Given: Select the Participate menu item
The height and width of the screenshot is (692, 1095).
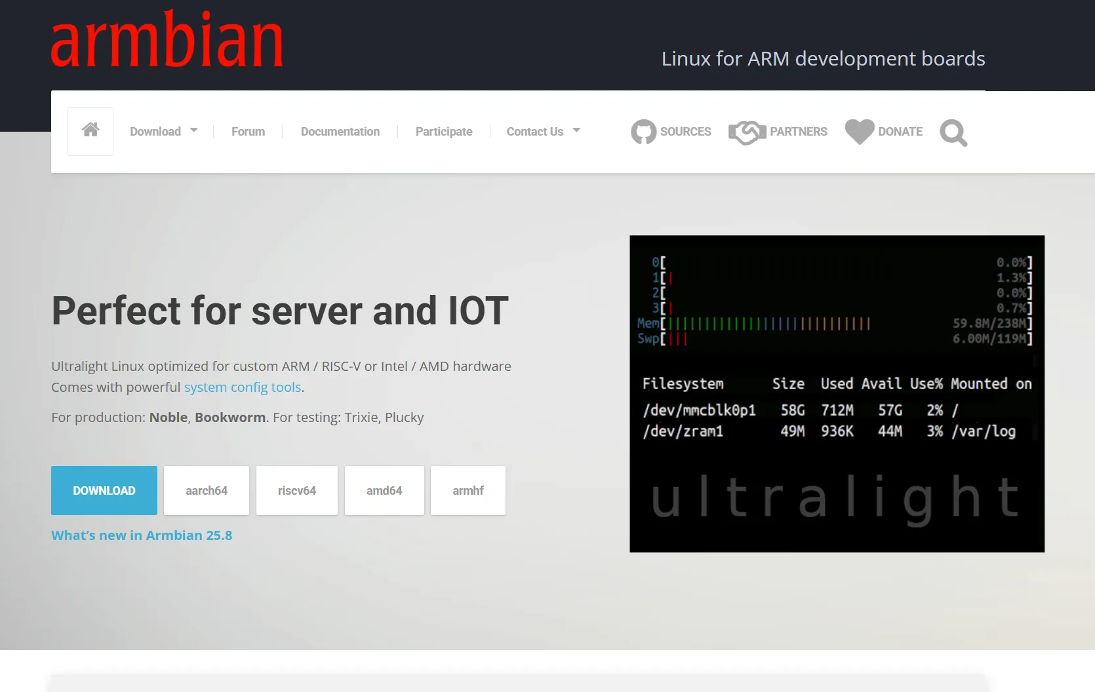Looking at the screenshot, I should coord(443,132).
